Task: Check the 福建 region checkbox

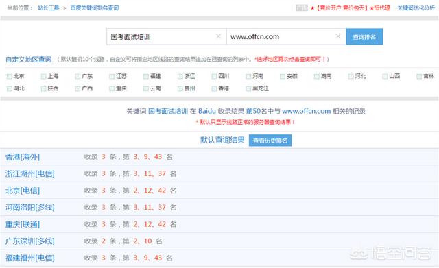Action: pyautogui.click(x=146, y=76)
